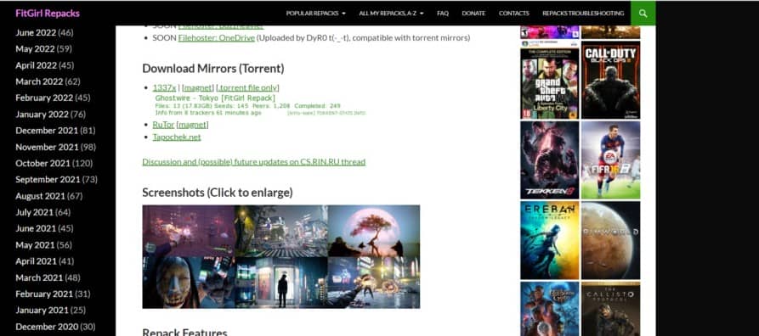Open May 2021 archive

[35, 245]
